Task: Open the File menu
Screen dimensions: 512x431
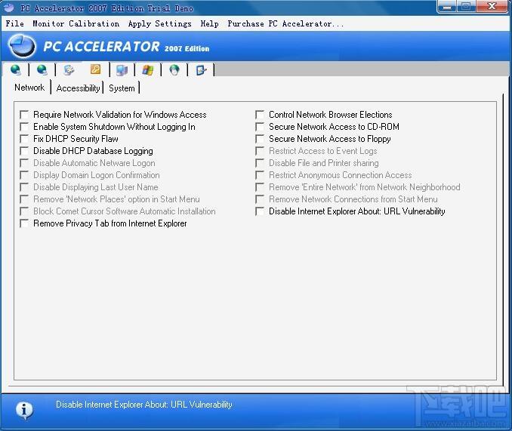Action: tap(14, 23)
